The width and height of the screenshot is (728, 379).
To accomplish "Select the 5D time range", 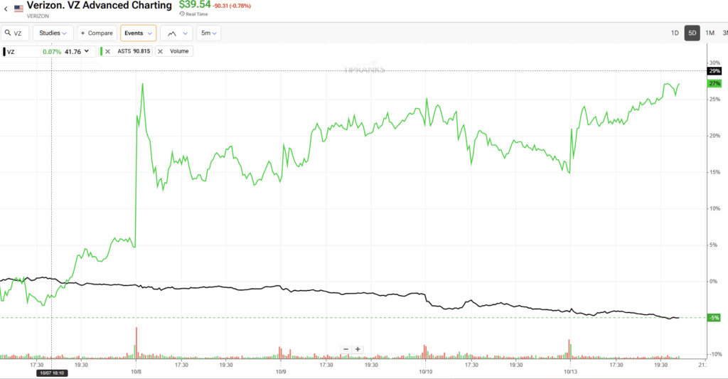I will 692,33.
